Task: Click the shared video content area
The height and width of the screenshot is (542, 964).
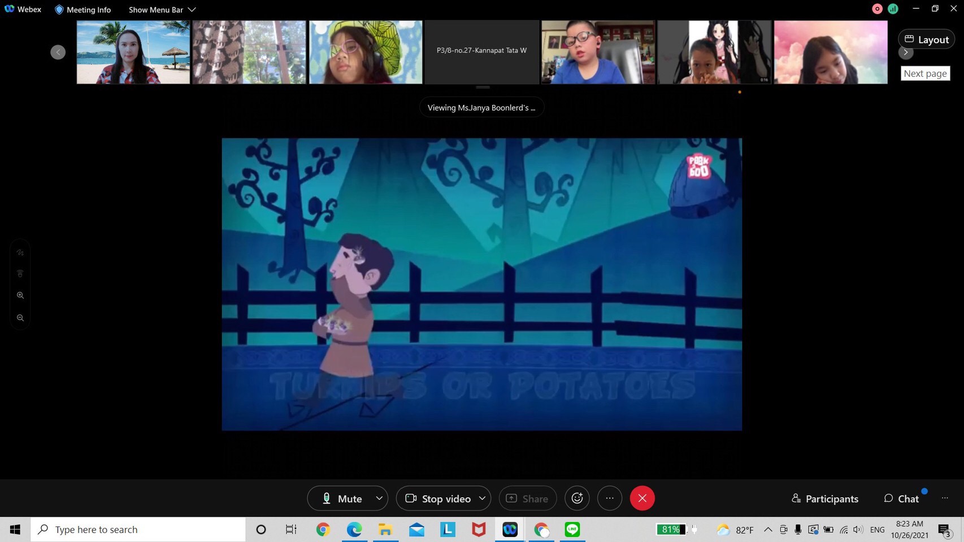Action: [x=481, y=284]
